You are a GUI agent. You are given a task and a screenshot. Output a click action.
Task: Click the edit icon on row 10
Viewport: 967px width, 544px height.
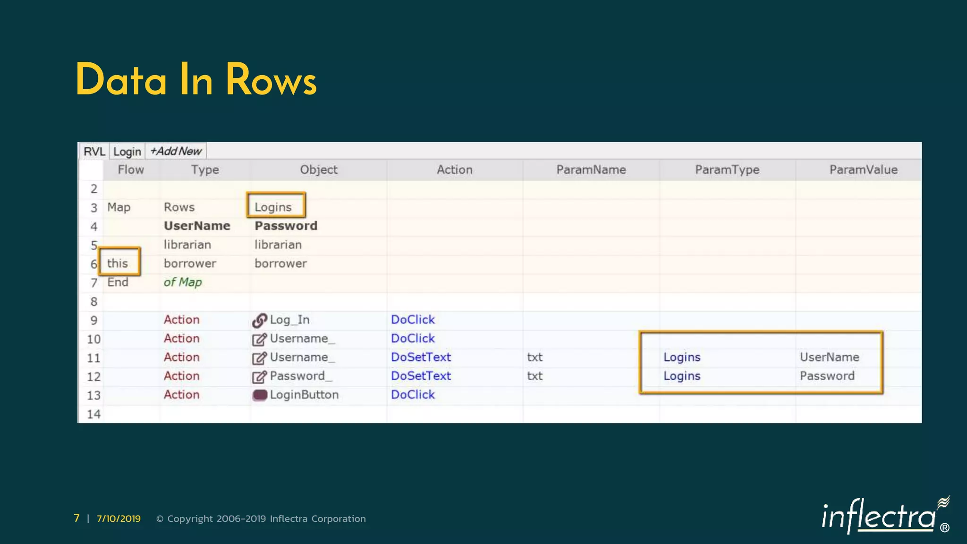[259, 339]
